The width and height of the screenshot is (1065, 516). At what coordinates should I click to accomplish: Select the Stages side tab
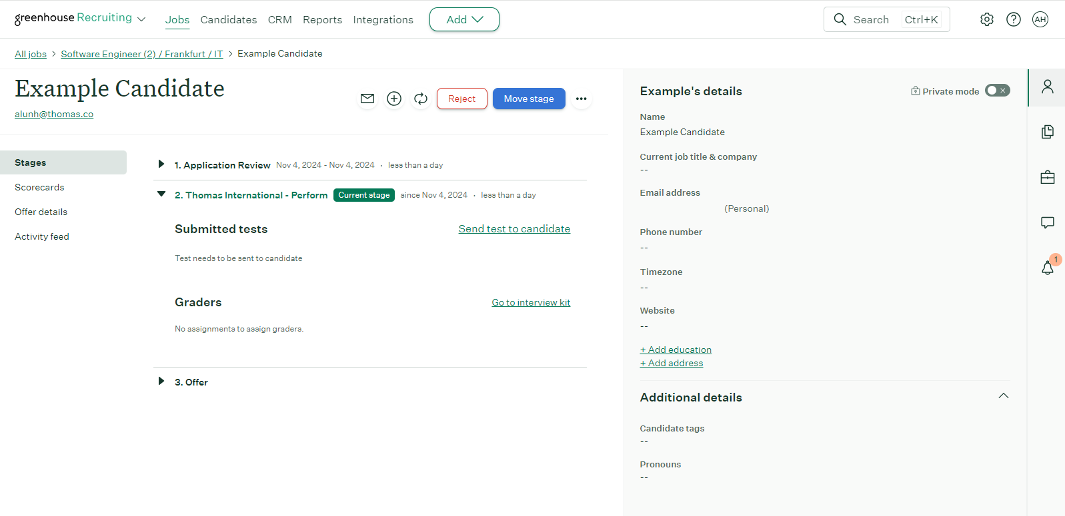click(x=63, y=162)
